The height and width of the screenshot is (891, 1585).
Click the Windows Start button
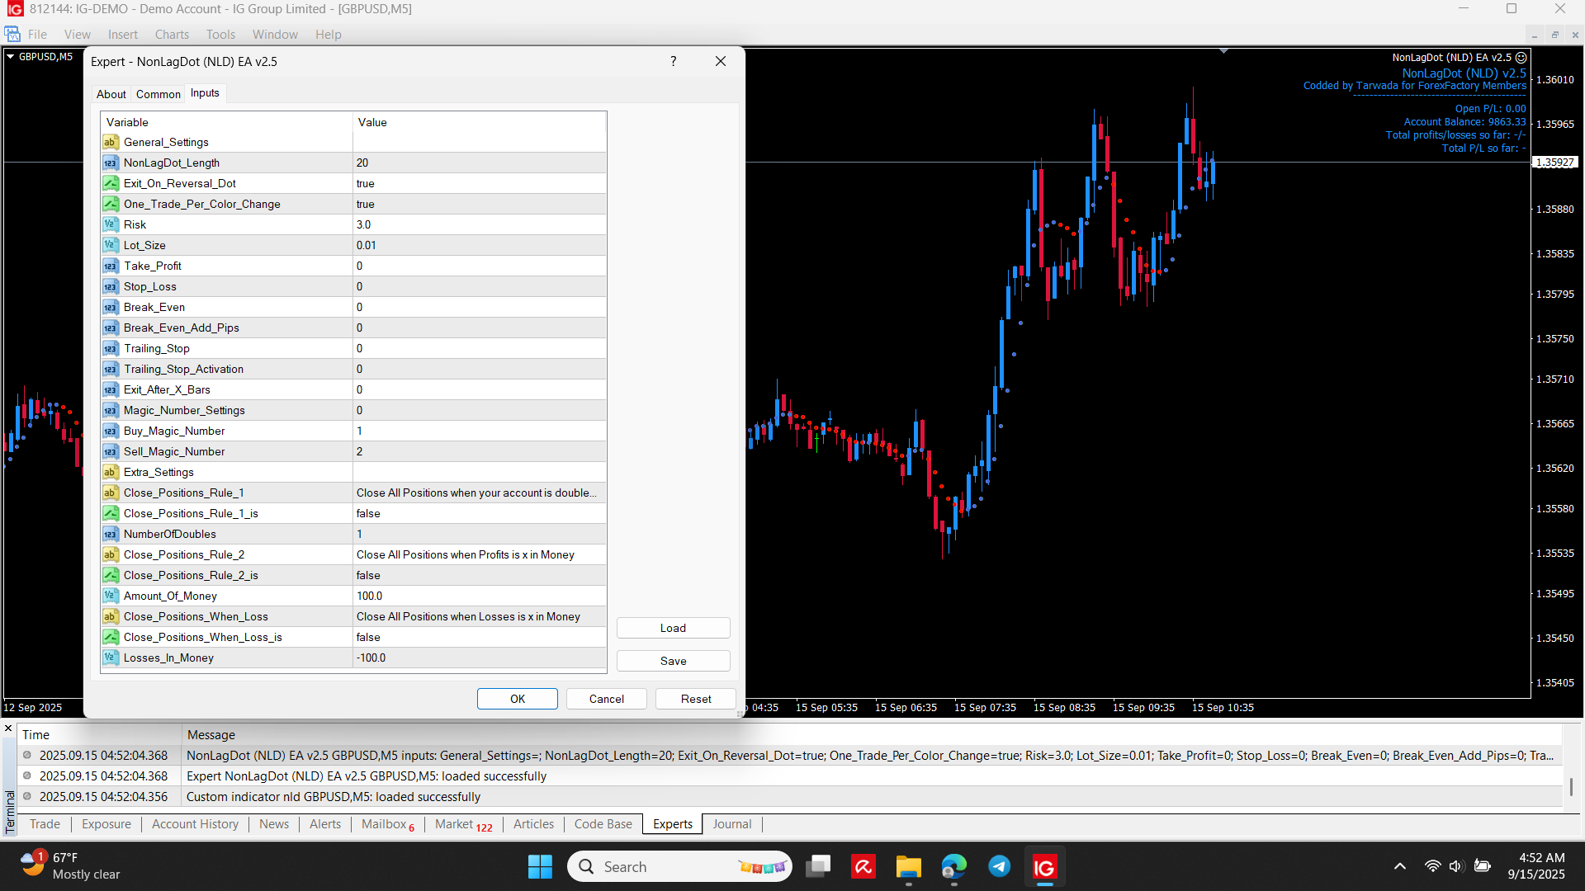pos(540,867)
